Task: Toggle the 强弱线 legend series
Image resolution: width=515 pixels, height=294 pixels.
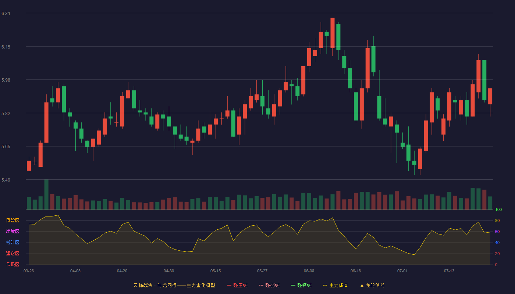Action: 269,285
